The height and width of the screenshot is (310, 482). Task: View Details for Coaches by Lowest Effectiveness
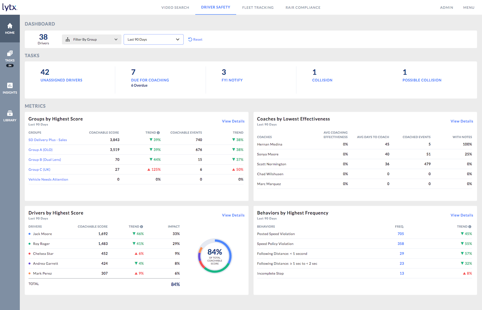point(462,121)
